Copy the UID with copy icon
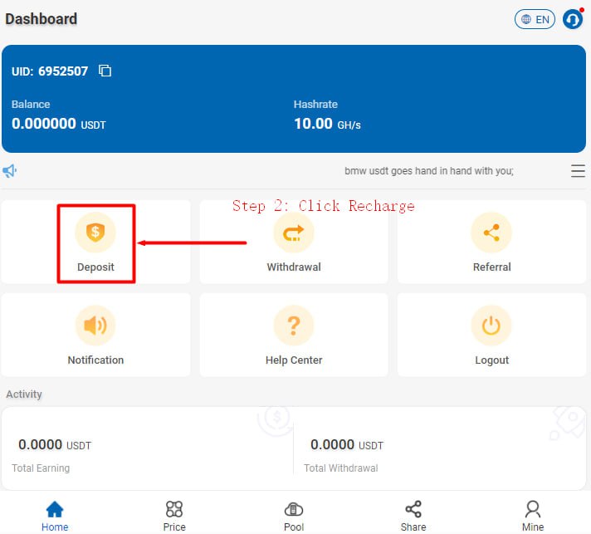Viewport: 591px width, 534px height. [105, 71]
